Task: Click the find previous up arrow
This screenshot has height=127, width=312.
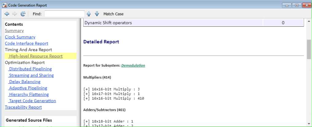Action: point(89,14)
